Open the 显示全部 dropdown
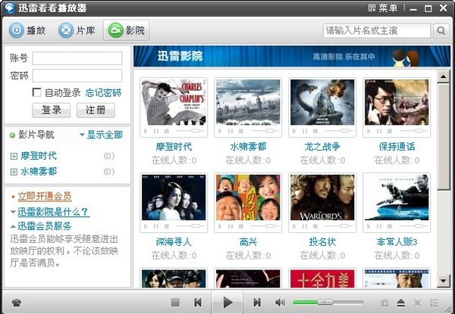 (x=102, y=135)
